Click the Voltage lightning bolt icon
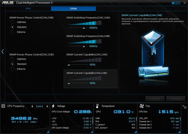 53,106
